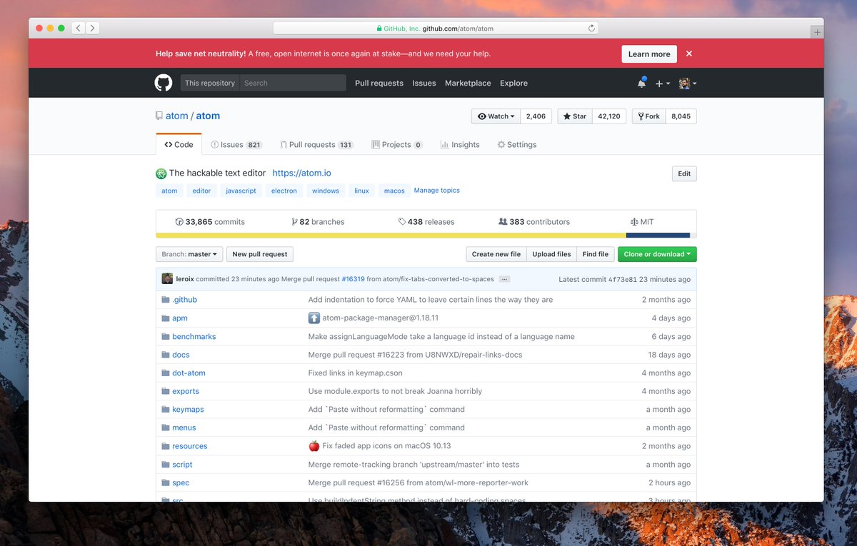
Task: Click Upload files button
Action: 551,254
